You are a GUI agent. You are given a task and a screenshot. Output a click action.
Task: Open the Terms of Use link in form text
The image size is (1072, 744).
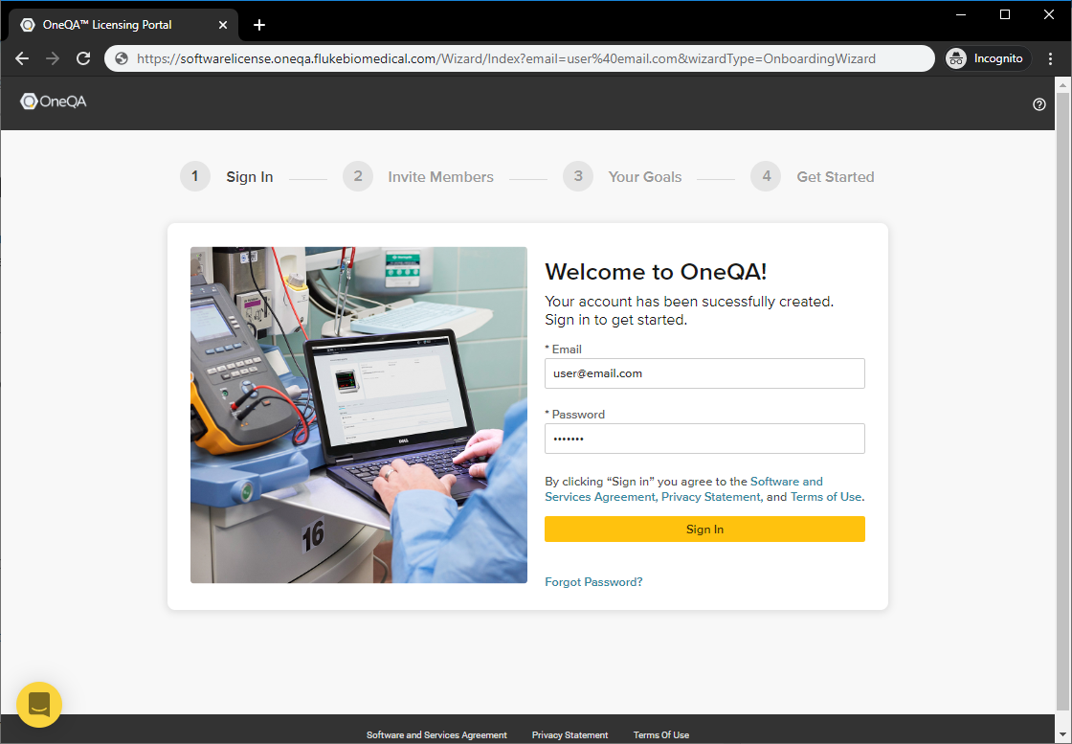pos(826,497)
